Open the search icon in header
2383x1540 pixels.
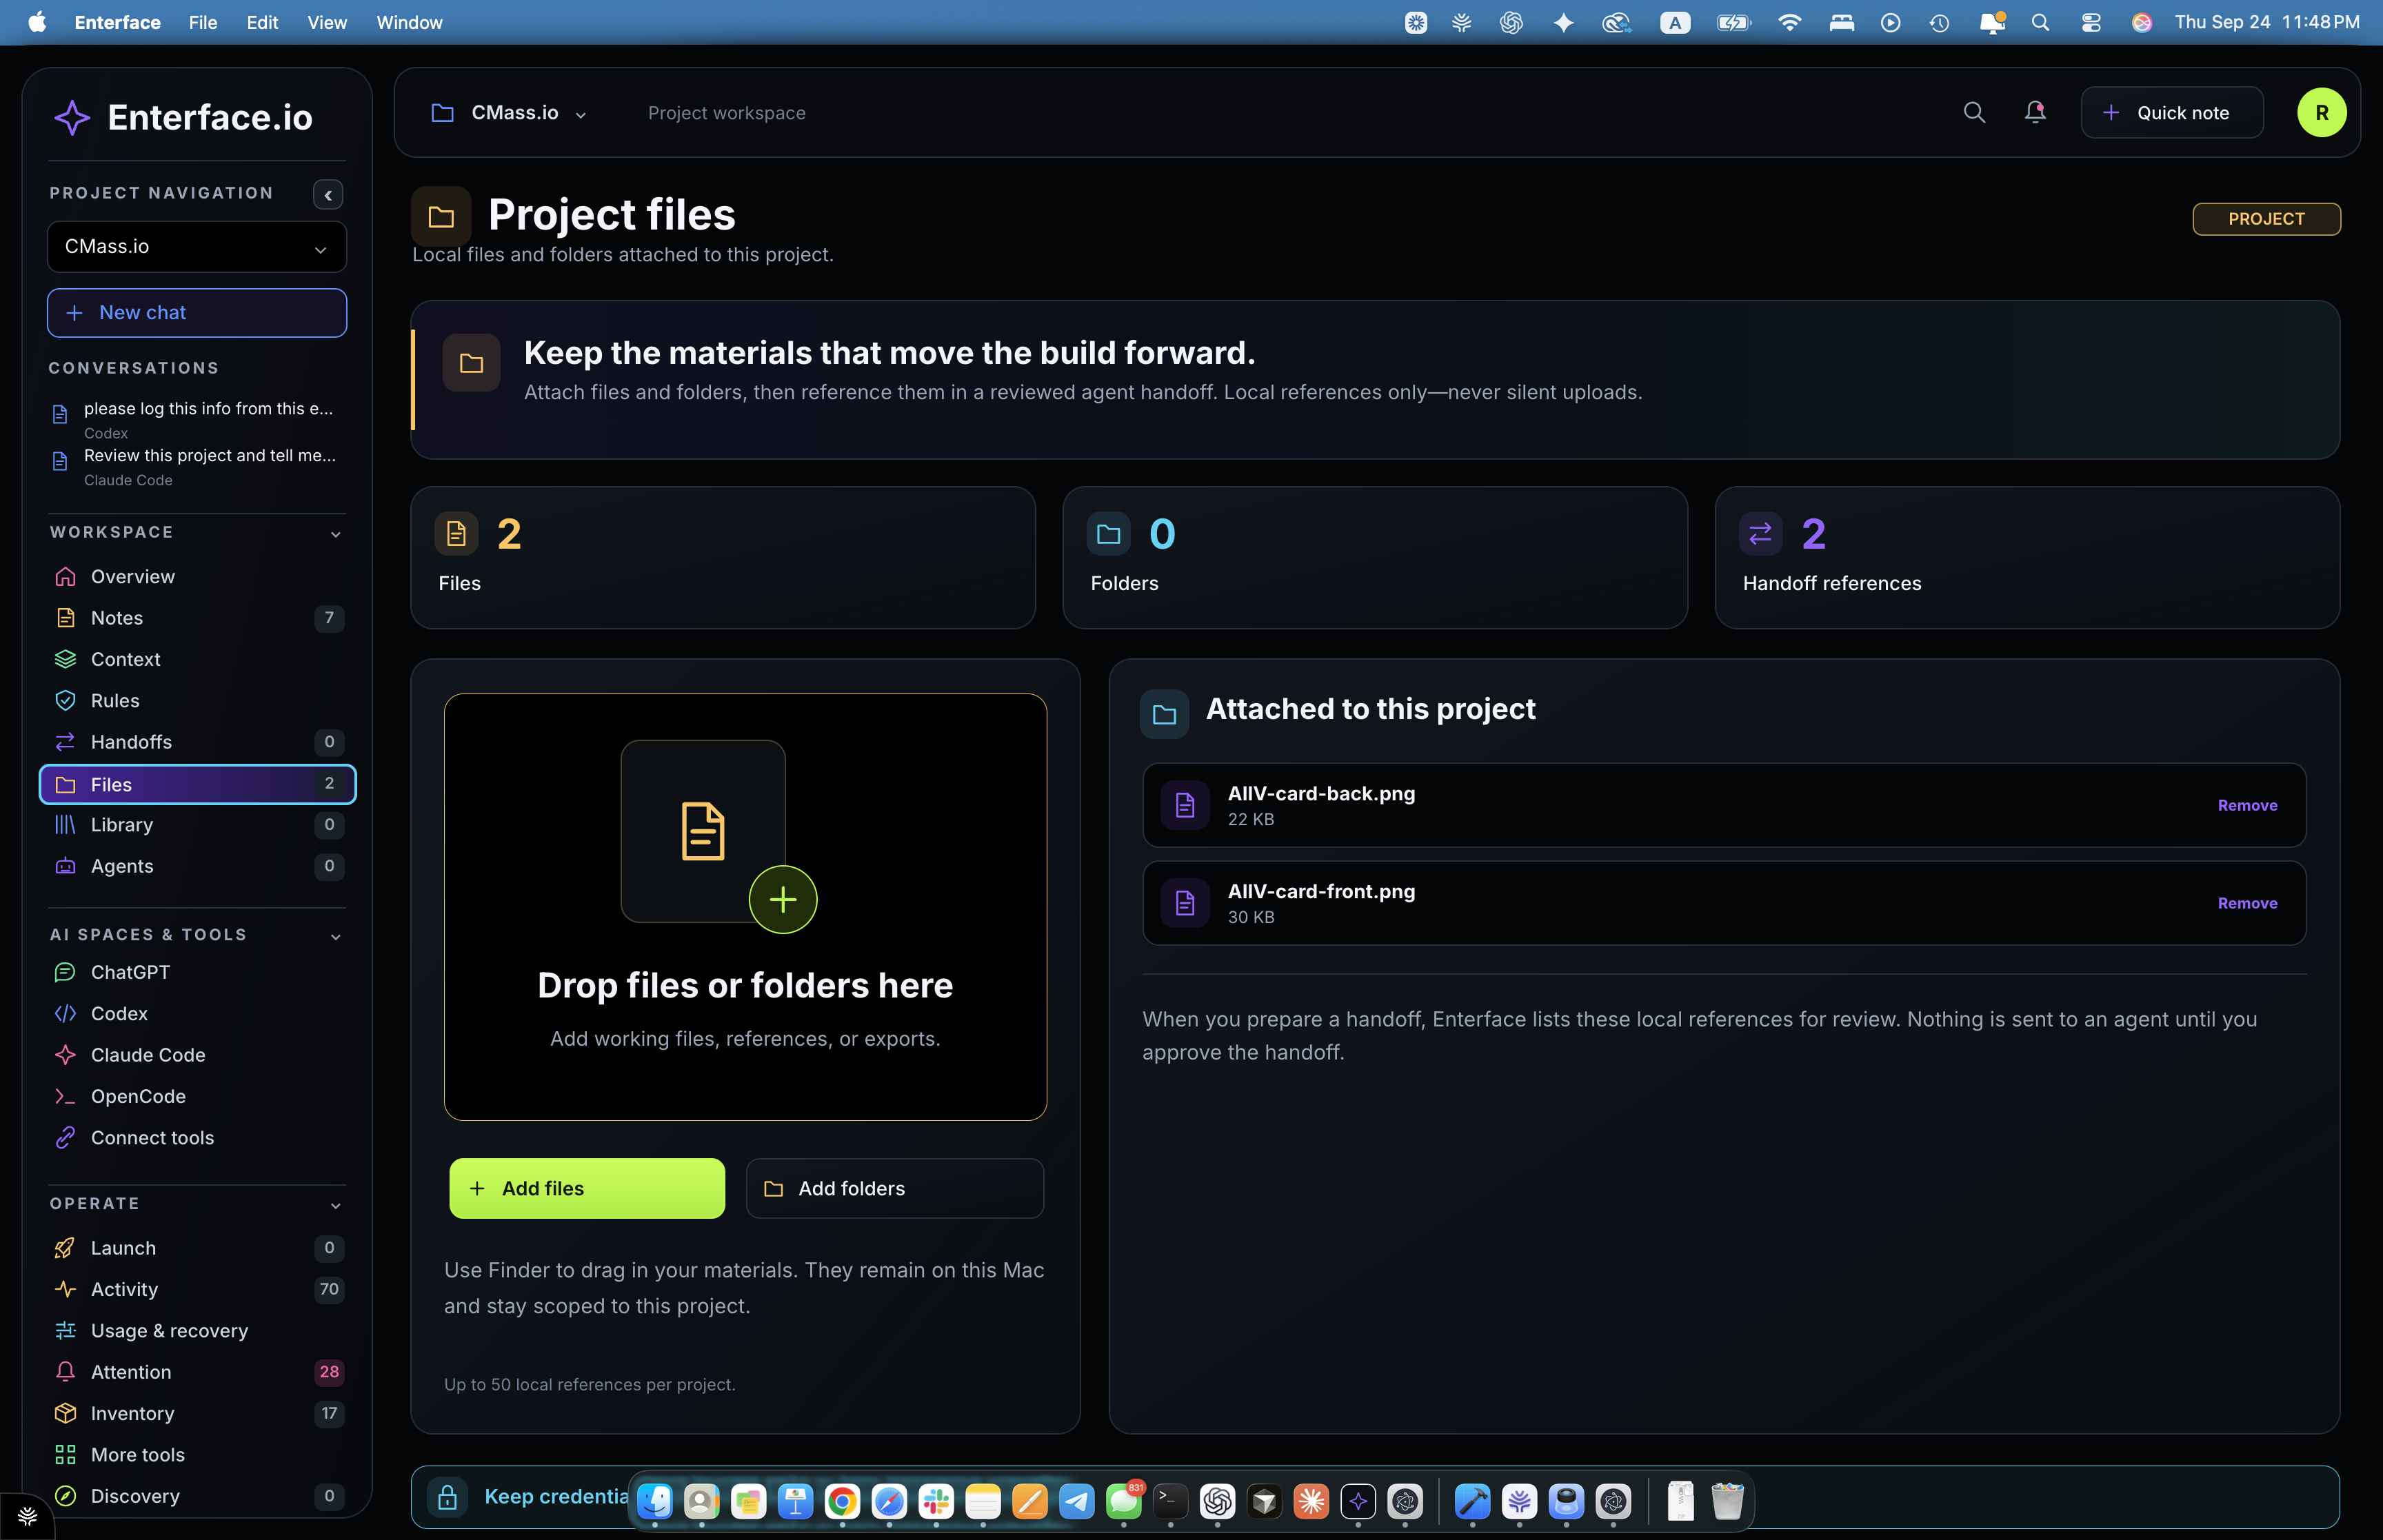[1973, 112]
